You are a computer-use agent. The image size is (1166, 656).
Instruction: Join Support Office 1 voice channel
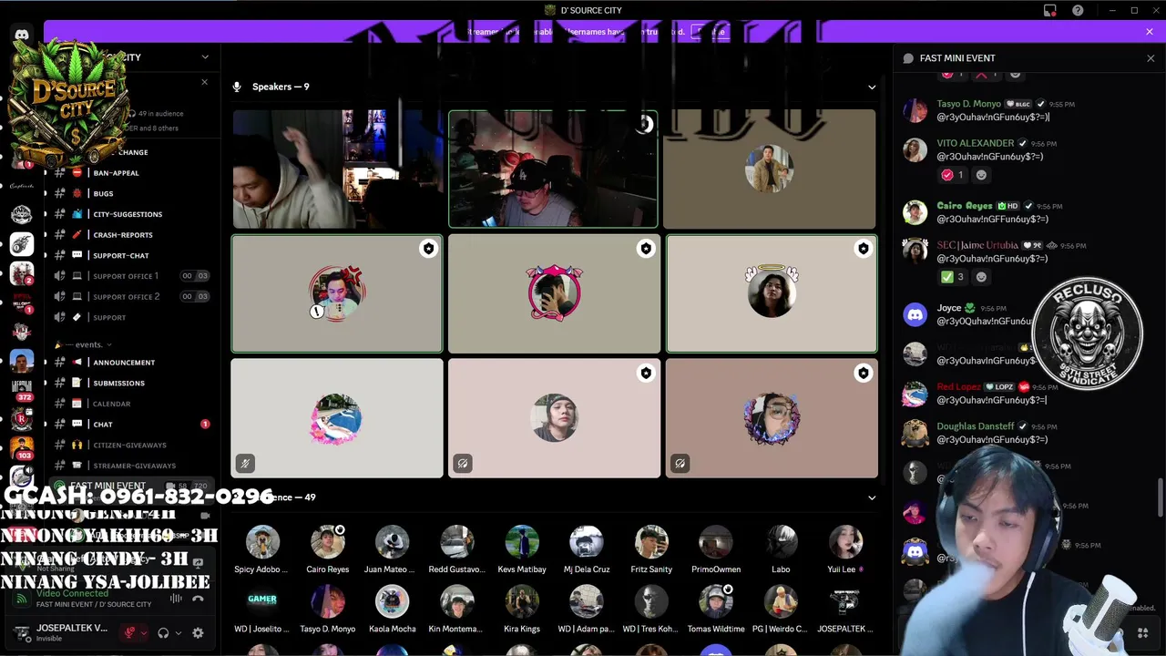131,276
